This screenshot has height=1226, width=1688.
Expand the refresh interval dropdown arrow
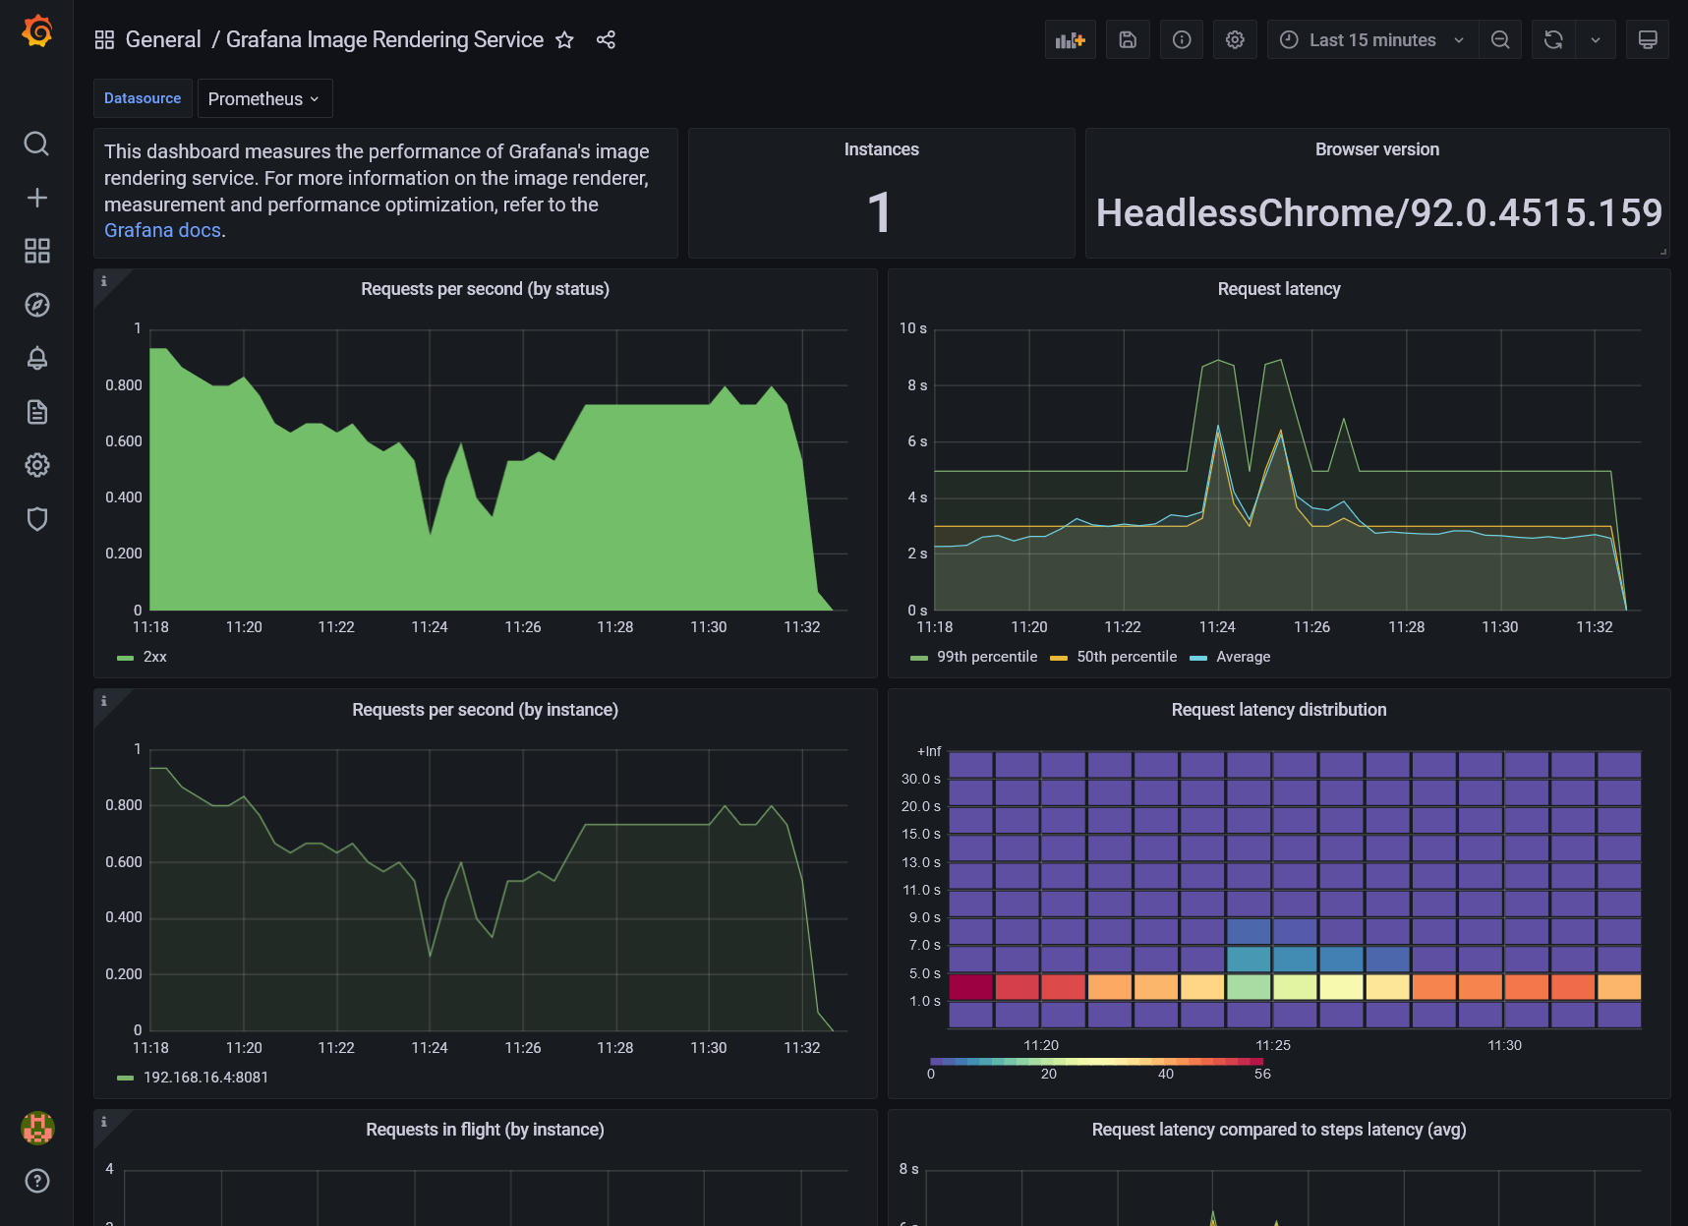pyautogui.click(x=1596, y=40)
